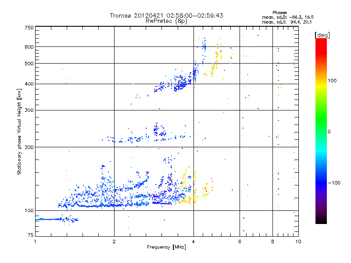Click the y-axis tick label "200"
351x263 pixels.
coord(29,147)
